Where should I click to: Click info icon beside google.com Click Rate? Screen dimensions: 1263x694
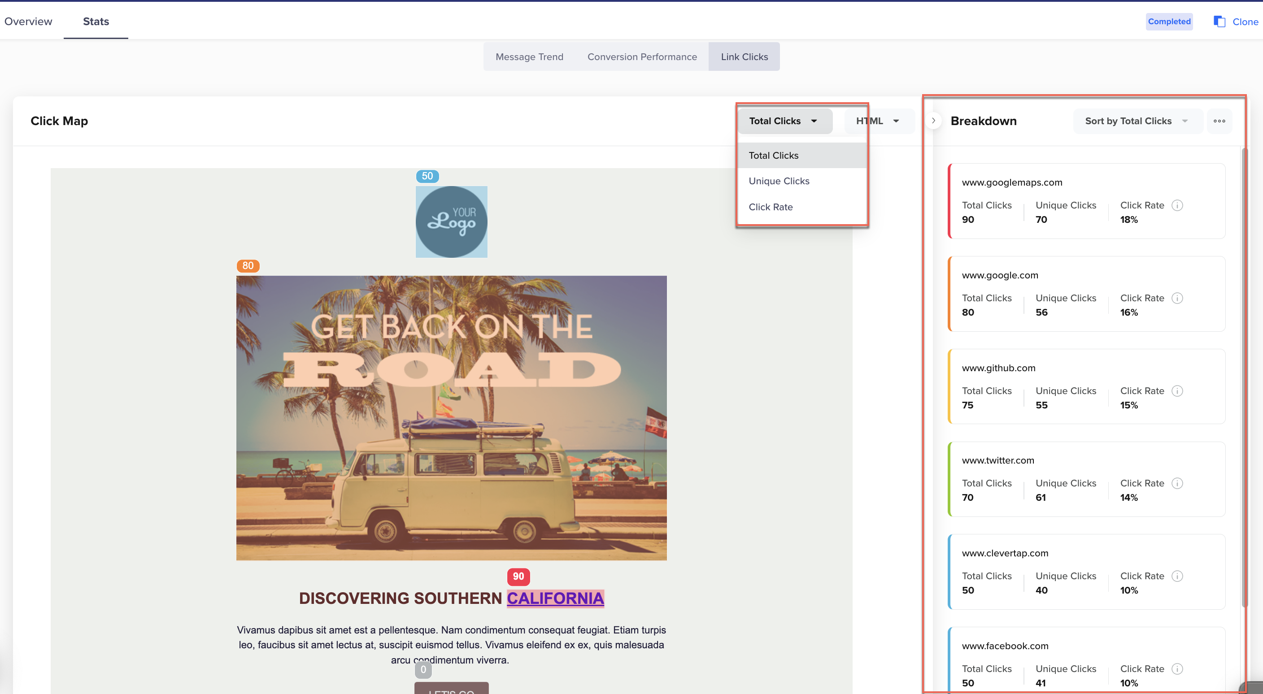[1177, 298]
